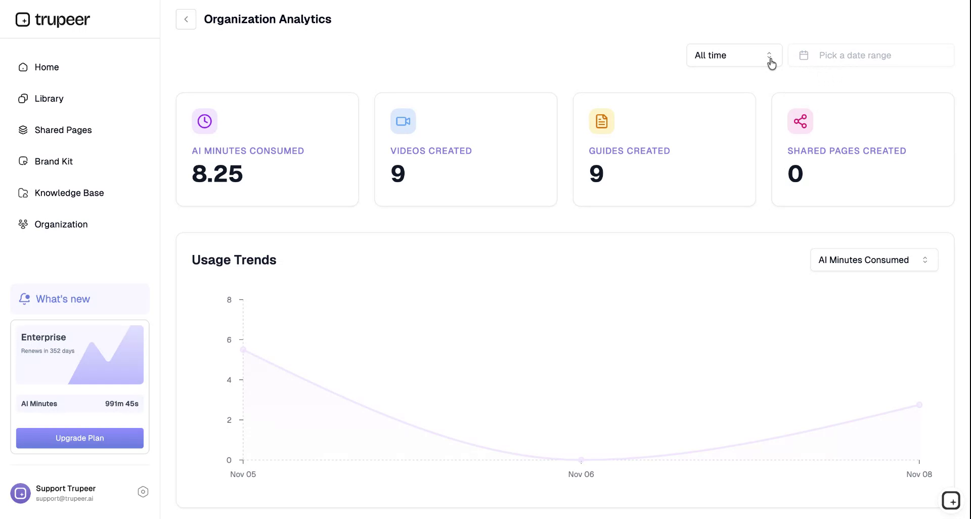
Task: Go to Home in the sidebar
Action: 47,67
